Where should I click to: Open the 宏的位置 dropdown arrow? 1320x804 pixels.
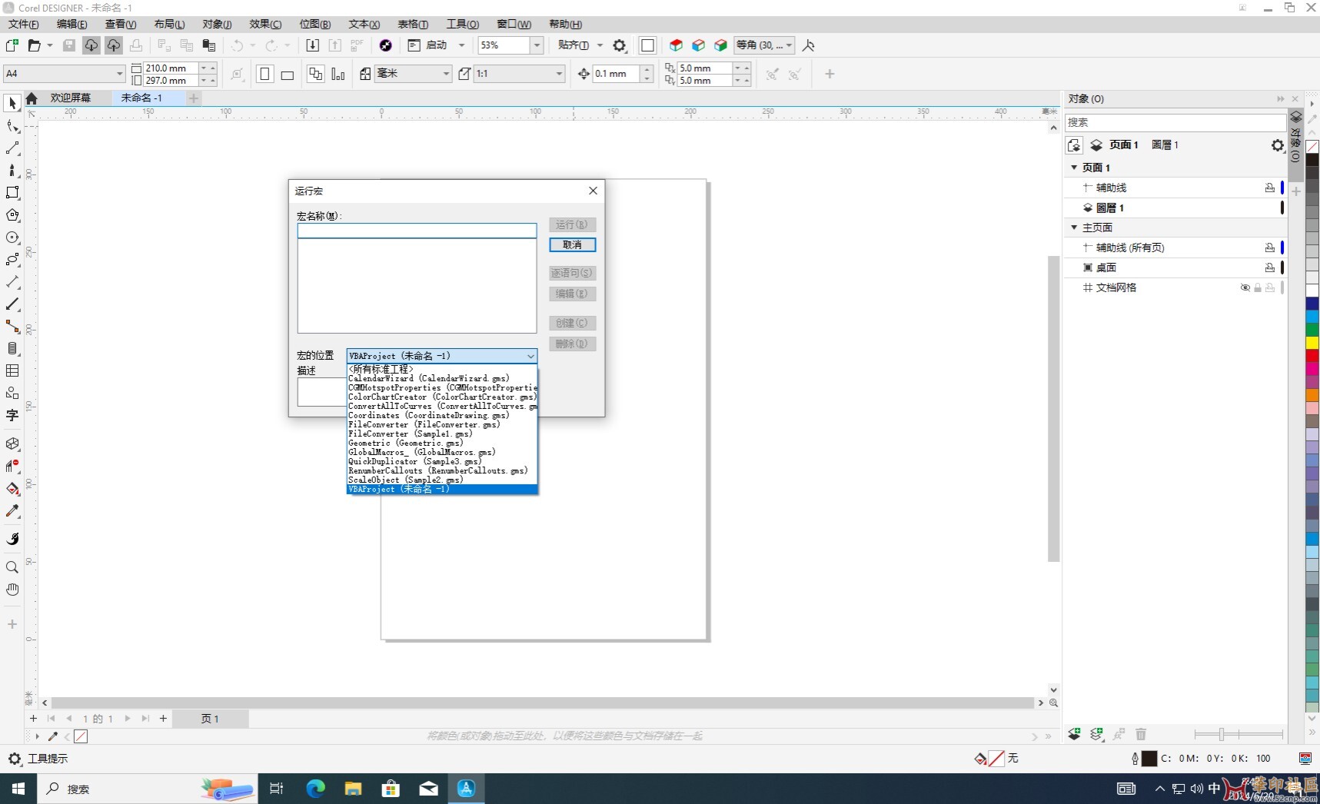530,356
